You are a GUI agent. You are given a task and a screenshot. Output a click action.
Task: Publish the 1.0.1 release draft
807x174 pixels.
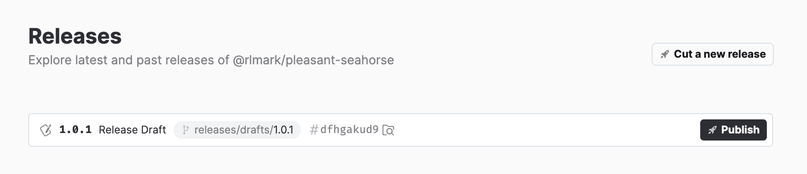(733, 130)
